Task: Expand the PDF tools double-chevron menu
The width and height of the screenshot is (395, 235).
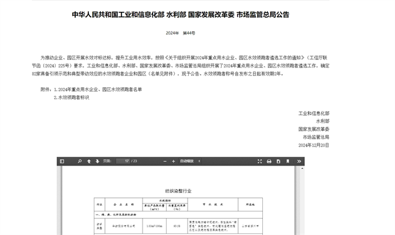Action: pos(299,161)
